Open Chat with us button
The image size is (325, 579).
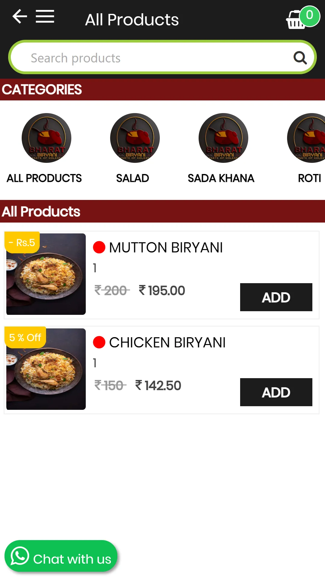pyautogui.click(x=61, y=556)
